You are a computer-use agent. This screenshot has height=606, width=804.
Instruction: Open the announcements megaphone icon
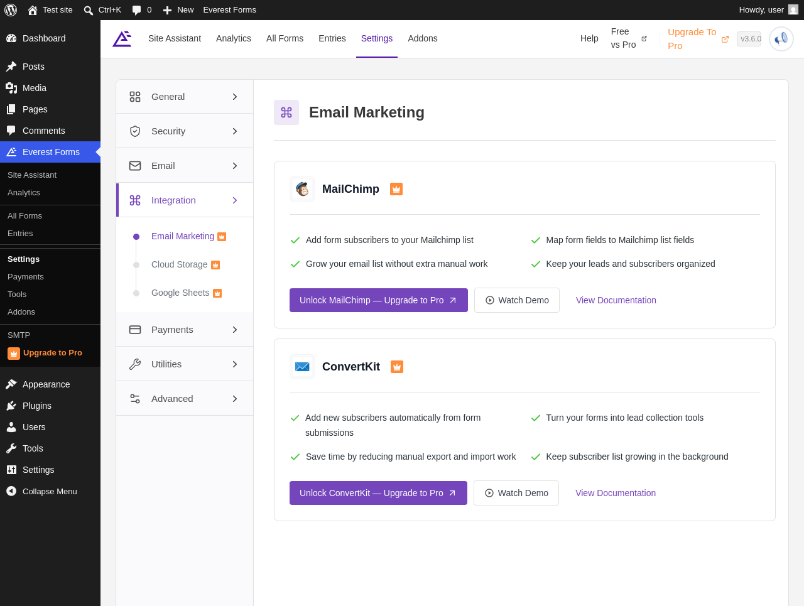pos(781,39)
